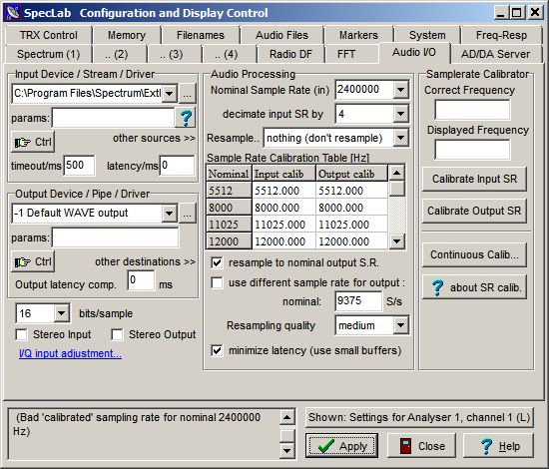549x469 pixels.
Task: Click the SpecLab title bar app icon
Action: (13, 13)
